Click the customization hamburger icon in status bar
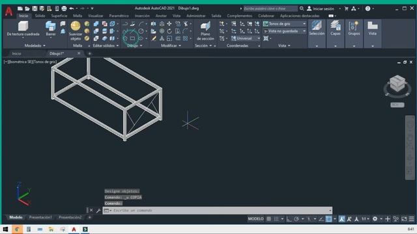The height and width of the screenshot is (234, 417). [412, 219]
